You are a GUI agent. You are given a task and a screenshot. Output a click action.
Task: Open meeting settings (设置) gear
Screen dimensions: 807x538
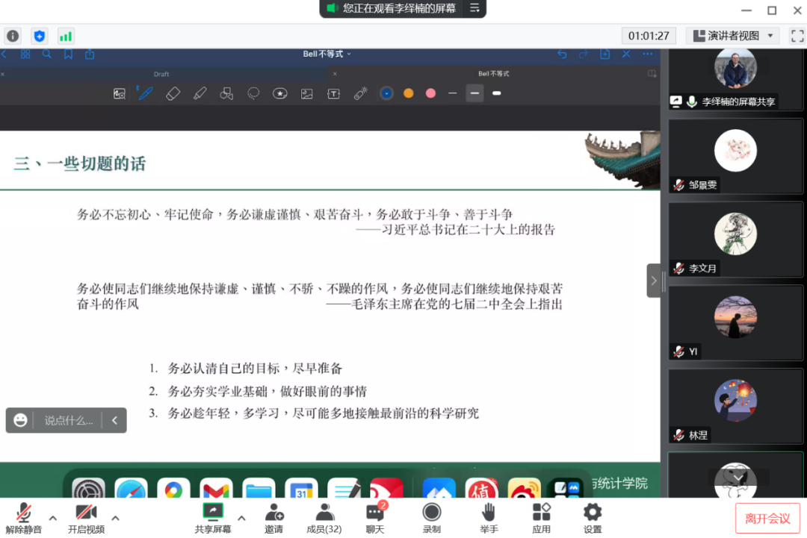(x=593, y=513)
